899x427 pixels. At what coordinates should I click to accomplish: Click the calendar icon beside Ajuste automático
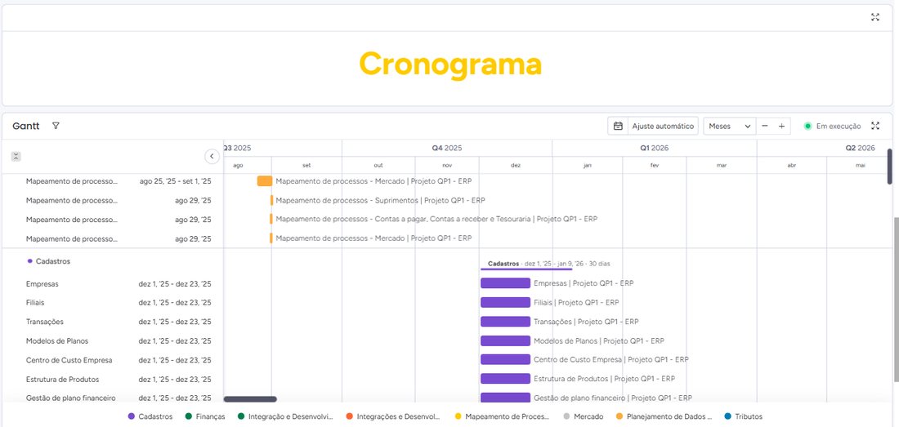(x=618, y=126)
